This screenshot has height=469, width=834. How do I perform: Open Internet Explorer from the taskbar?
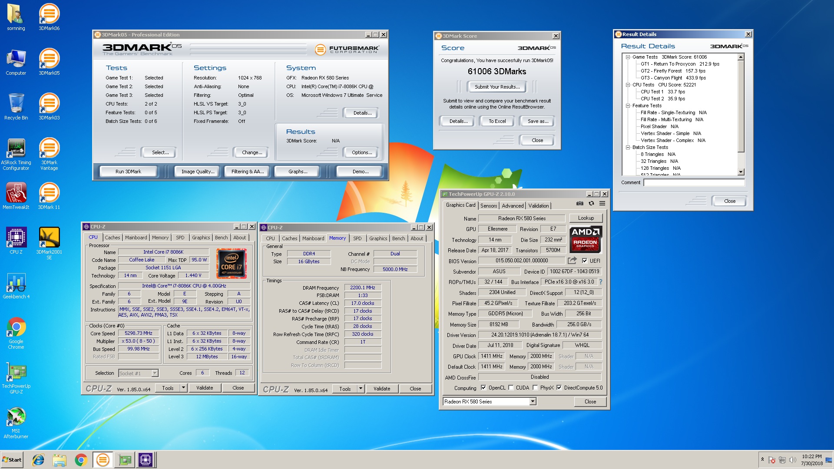(x=38, y=460)
